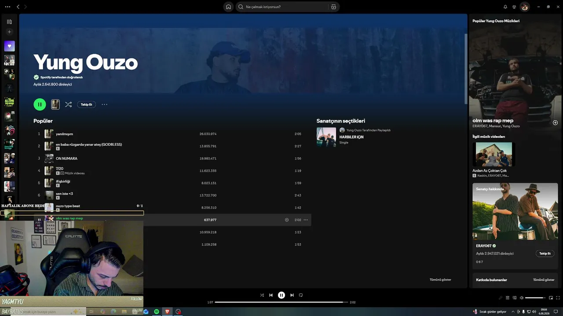Open Azdan Az Çoktan Çok music video thumbnail
Viewport: 563px width, 316px height.
(494, 154)
